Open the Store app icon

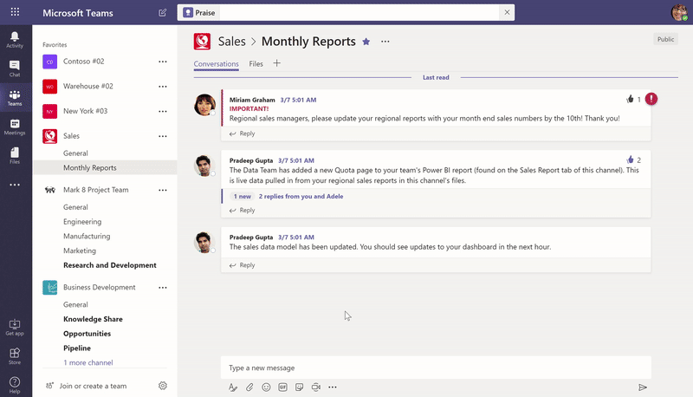point(15,355)
